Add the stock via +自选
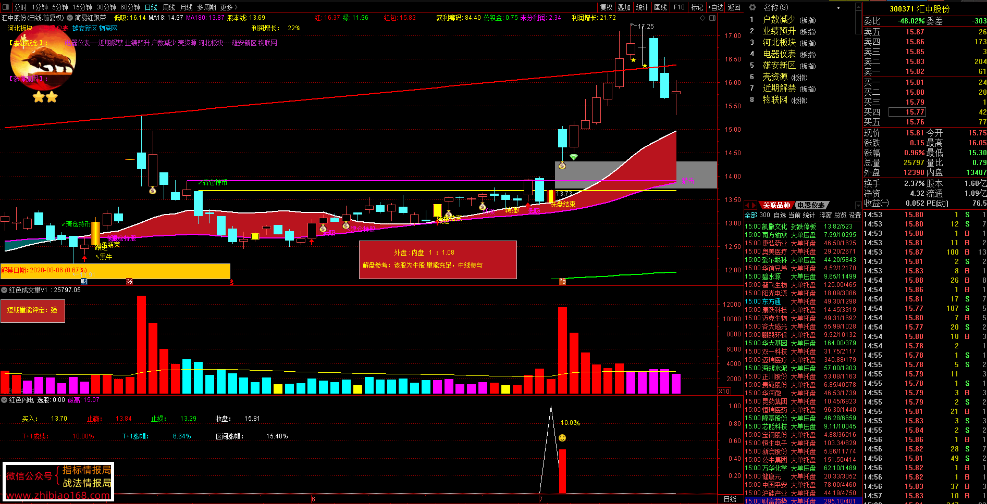Image resolution: width=987 pixels, height=504 pixels. 715,7
